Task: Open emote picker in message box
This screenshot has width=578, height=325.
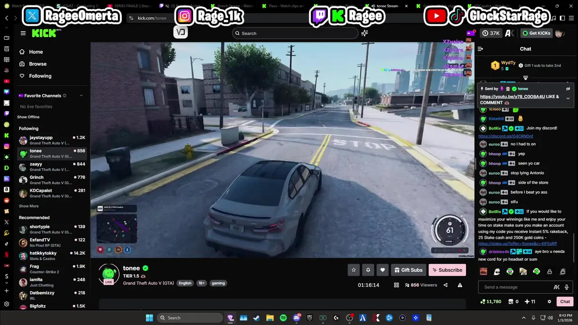Action: pyautogui.click(x=557, y=287)
